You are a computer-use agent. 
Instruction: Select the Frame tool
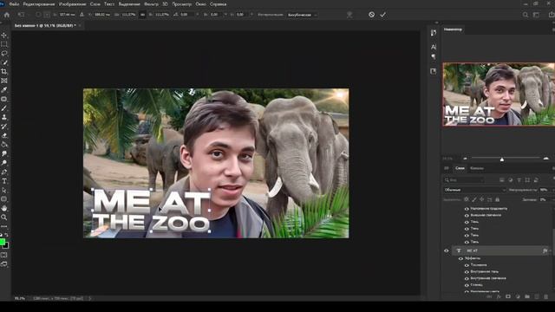4,81
